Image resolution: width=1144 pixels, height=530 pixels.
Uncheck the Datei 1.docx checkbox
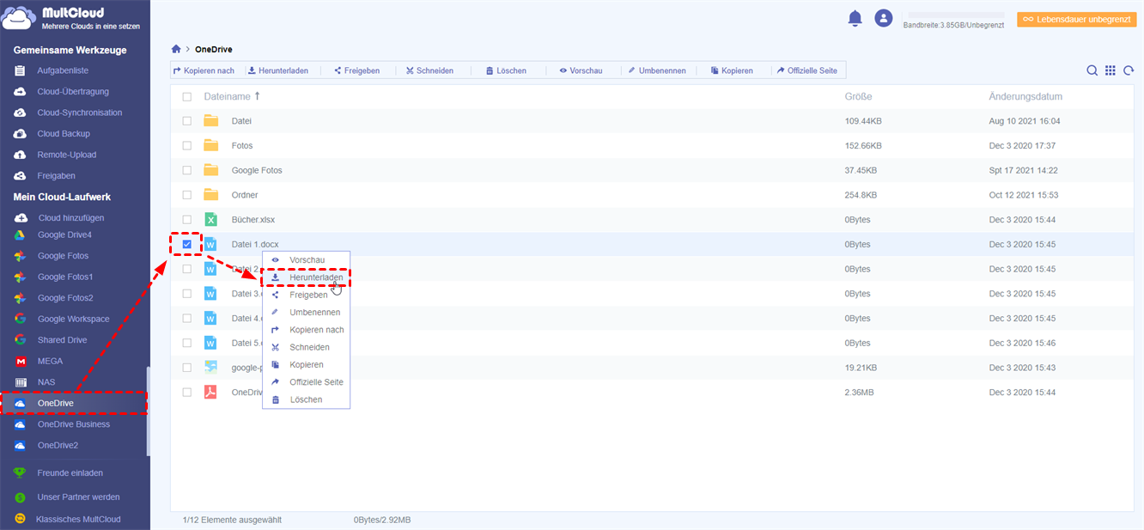[187, 245]
